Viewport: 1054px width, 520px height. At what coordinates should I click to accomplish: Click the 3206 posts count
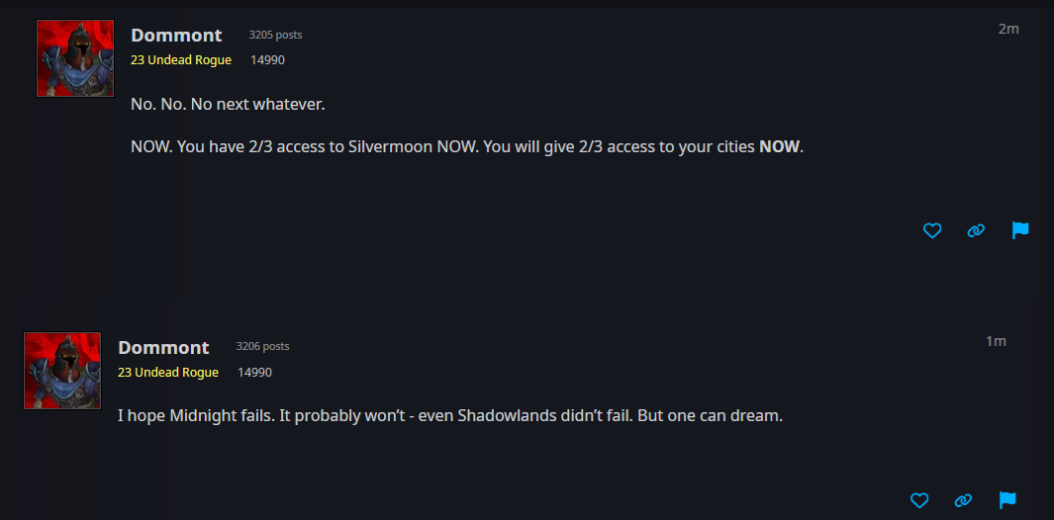click(263, 347)
